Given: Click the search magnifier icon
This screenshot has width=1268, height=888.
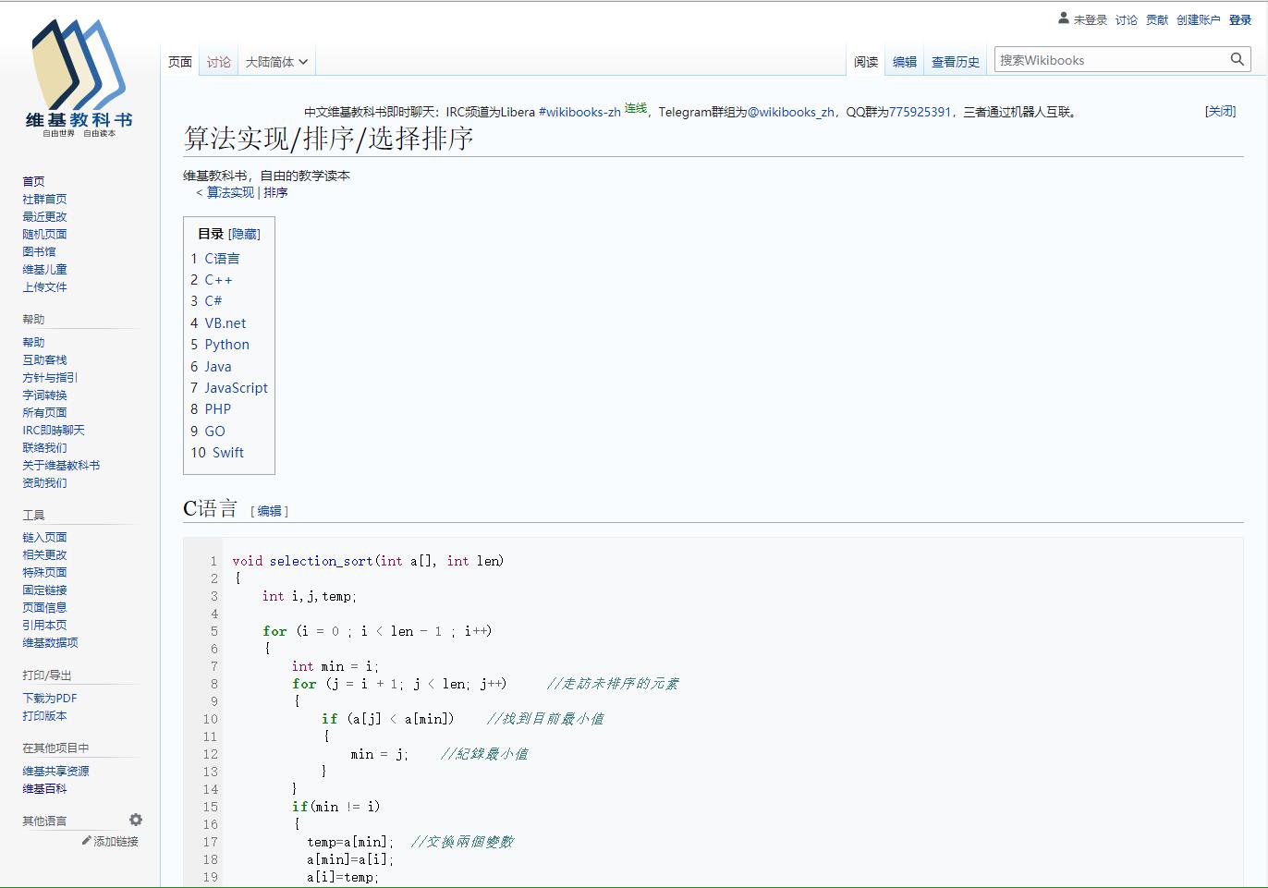Looking at the screenshot, I should point(1238,59).
